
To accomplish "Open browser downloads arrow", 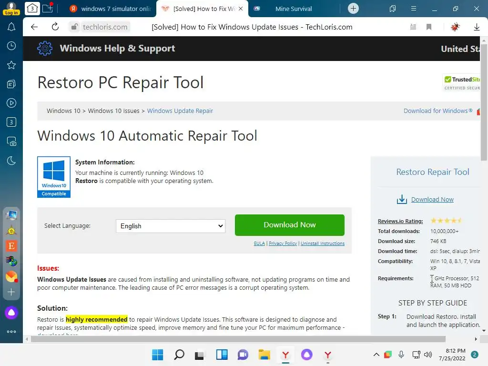I will click(x=477, y=27).
